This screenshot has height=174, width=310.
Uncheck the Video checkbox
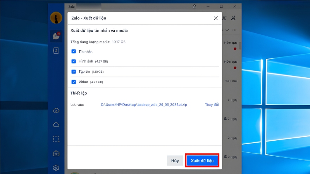[74, 82]
